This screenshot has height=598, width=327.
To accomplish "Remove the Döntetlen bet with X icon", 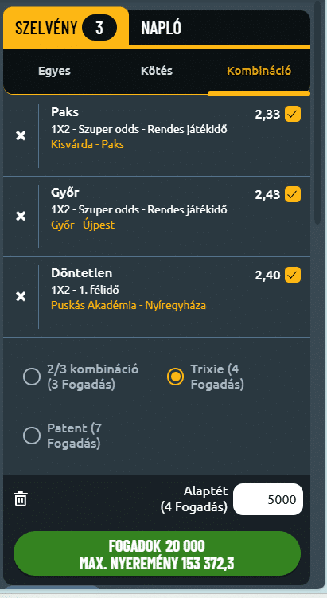I will 21,297.
